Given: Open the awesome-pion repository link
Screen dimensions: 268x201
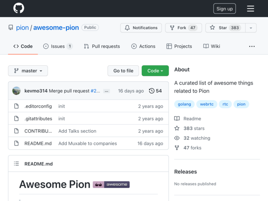Looking at the screenshot, I should (56, 28).
